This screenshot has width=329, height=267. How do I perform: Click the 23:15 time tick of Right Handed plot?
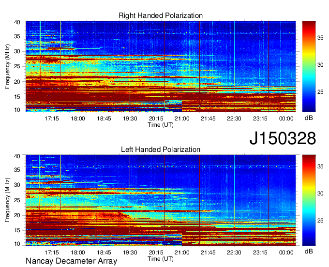click(x=260, y=119)
